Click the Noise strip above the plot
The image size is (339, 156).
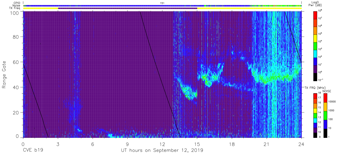pyautogui.click(x=162, y=6)
